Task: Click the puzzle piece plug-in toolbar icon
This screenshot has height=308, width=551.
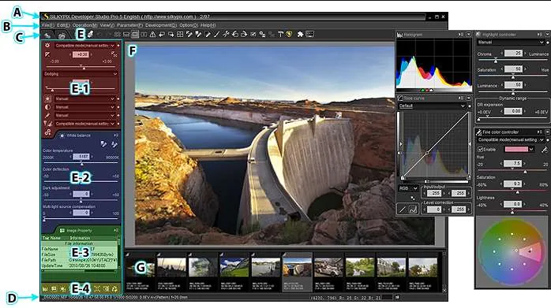Action: (x=300, y=35)
